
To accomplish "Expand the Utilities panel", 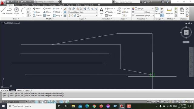I will 171,19.
